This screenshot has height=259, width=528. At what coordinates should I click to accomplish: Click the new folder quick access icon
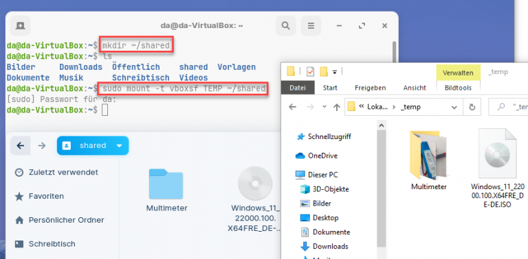[x=324, y=71]
